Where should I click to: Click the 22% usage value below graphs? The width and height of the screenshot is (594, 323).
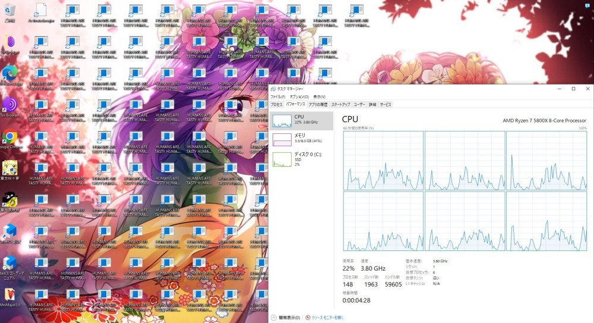pos(349,268)
